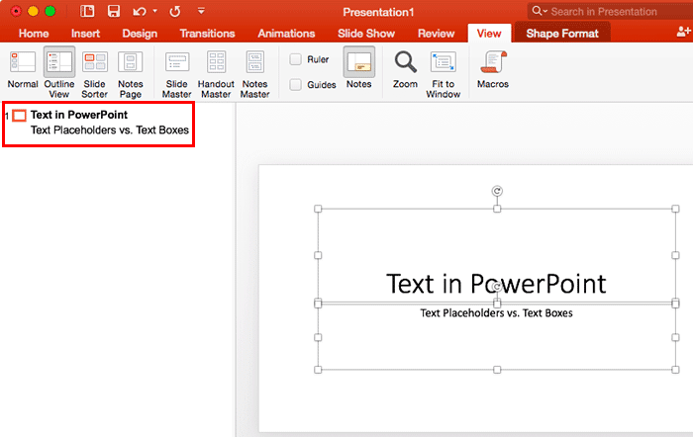Switch to Normal view
Image resolution: width=693 pixels, height=437 pixels.
point(22,70)
